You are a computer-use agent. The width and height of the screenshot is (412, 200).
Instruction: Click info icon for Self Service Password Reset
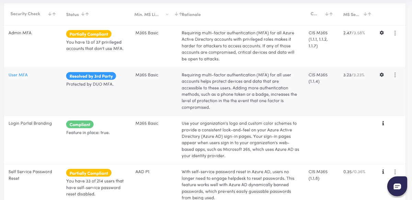click(383, 172)
